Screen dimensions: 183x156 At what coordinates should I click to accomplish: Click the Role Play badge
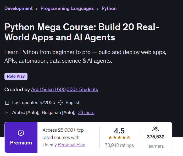pyautogui.click(x=16, y=76)
